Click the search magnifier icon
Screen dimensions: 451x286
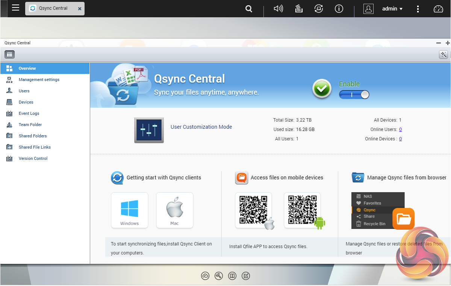pos(249,9)
